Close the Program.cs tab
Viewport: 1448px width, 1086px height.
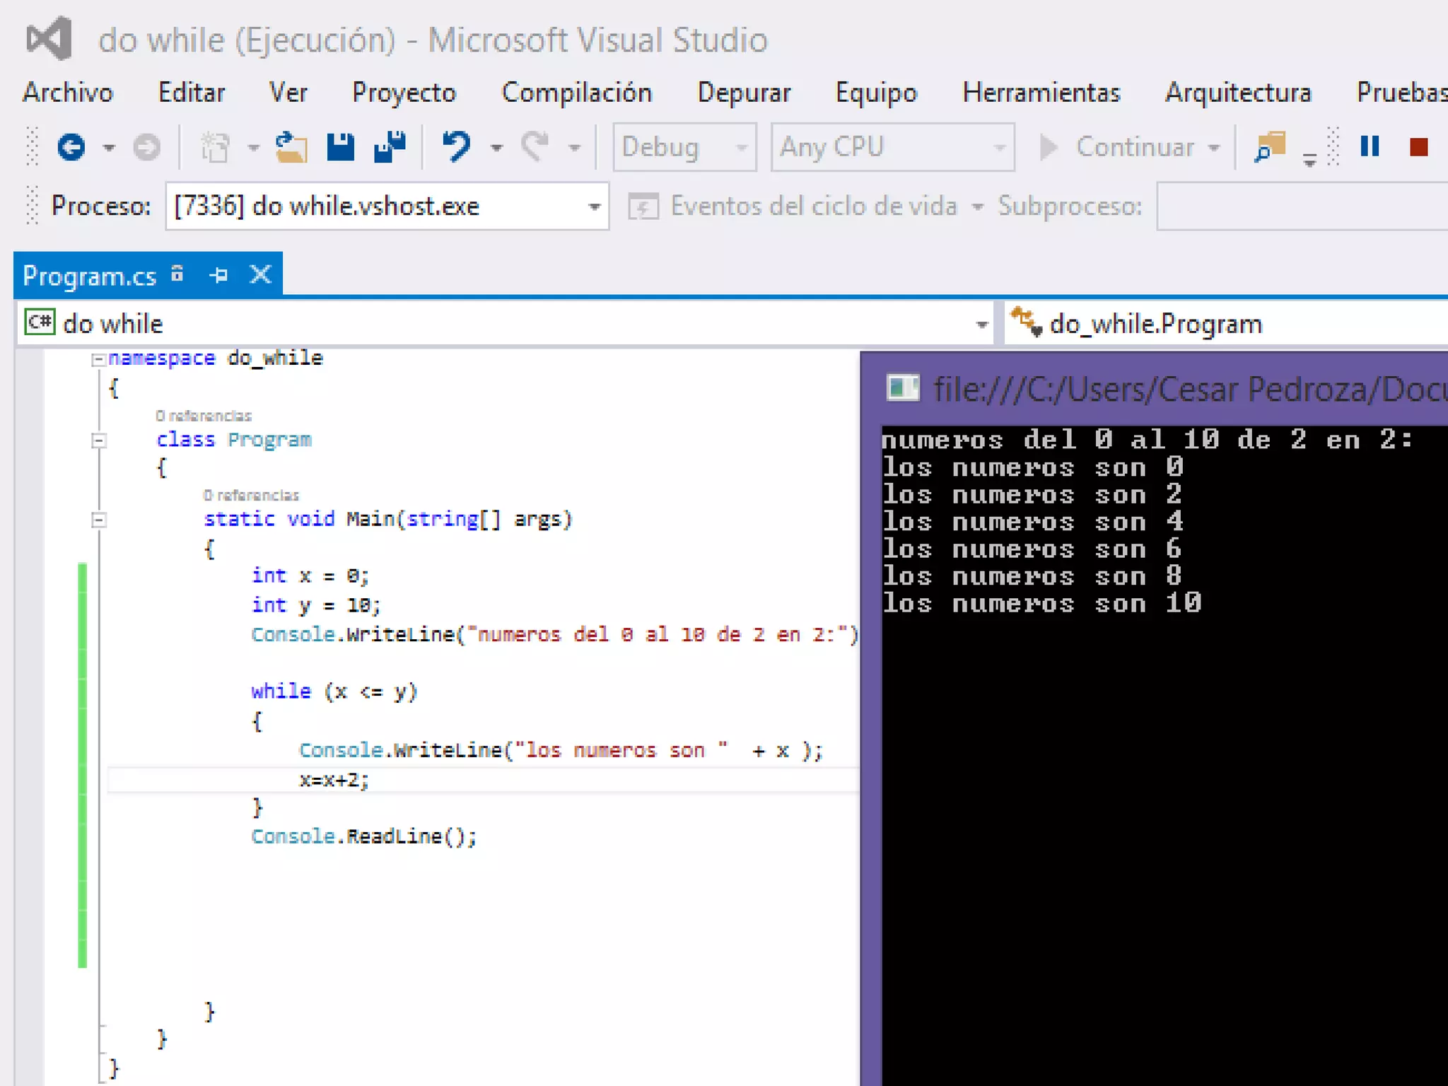261,274
